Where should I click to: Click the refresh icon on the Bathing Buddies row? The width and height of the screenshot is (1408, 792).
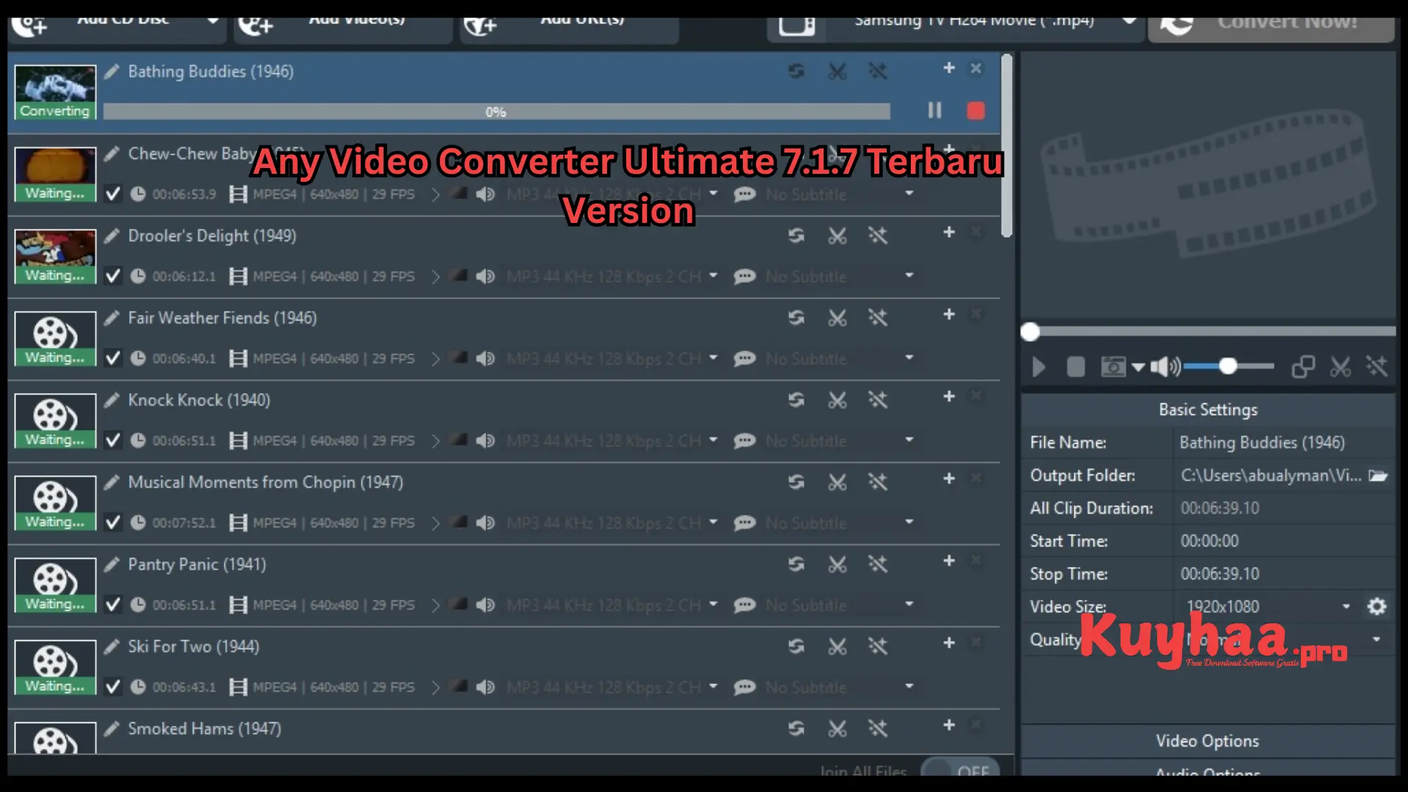(796, 71)
